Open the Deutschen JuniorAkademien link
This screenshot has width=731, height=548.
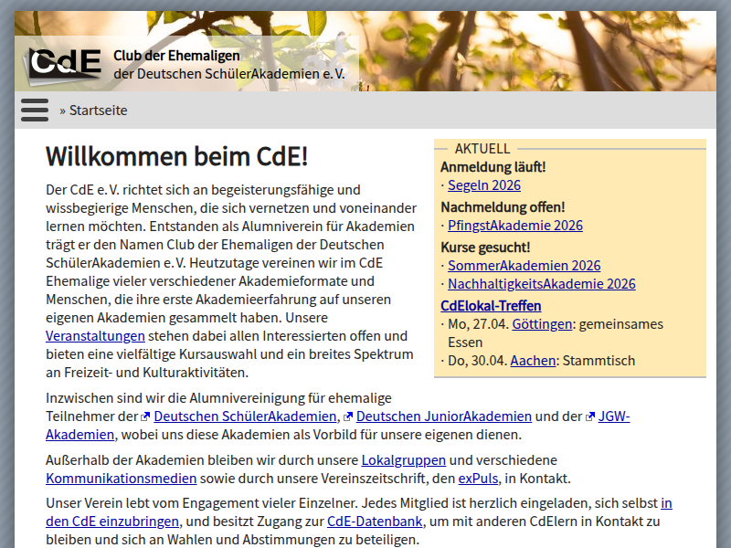(x=443, y=416)
